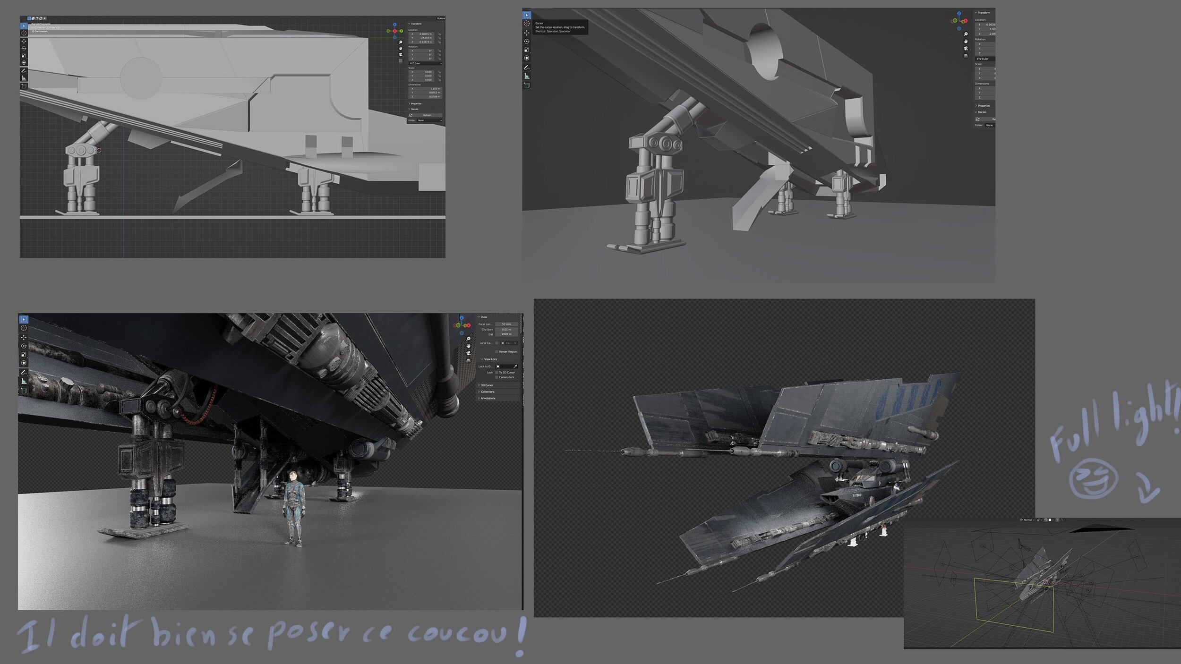Open the Options menu in top-left viewport header
This screenshot has width=1181, height=664.
pyautogui.click(x=440, y=18)
